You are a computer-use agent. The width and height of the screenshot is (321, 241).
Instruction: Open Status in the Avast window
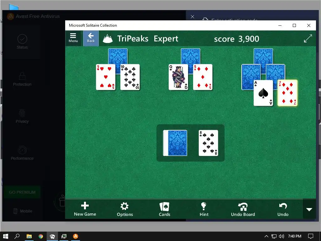[x=22, y=42]
